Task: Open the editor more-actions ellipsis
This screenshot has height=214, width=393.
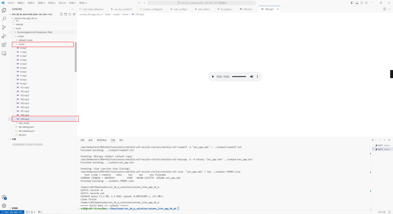Action: (389, 9)
